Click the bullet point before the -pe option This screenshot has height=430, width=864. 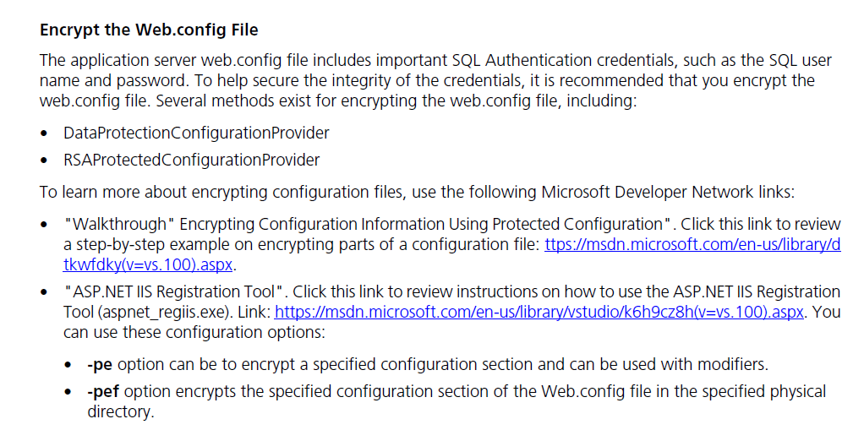pyautogui.click(x=68, y=365)
